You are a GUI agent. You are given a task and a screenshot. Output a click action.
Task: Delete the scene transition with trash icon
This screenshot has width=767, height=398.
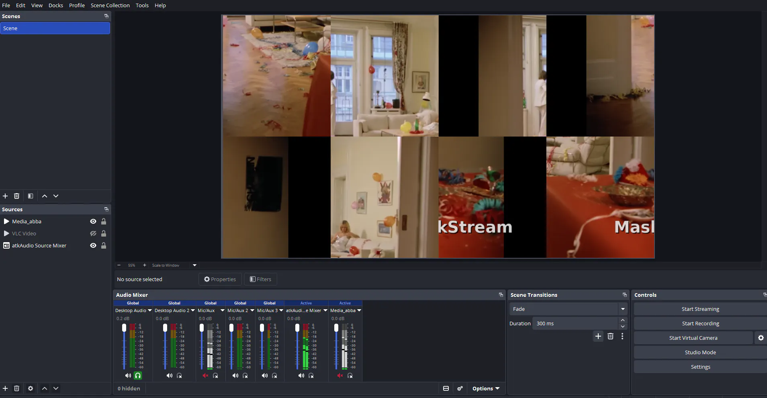tap(610, 337)
